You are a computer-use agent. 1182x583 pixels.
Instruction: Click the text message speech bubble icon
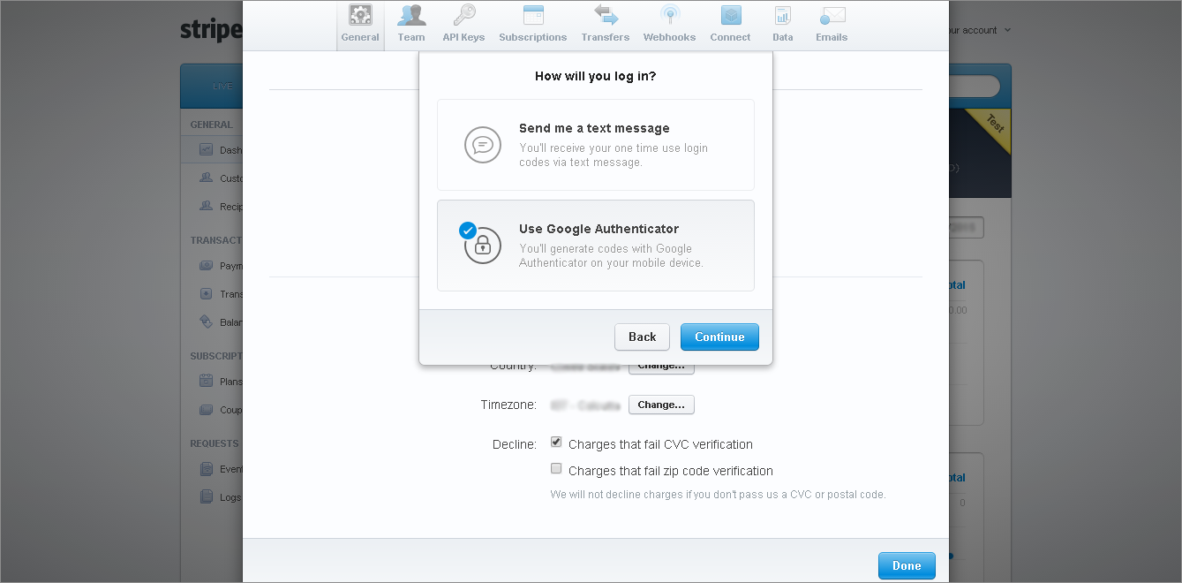[483, 145]
